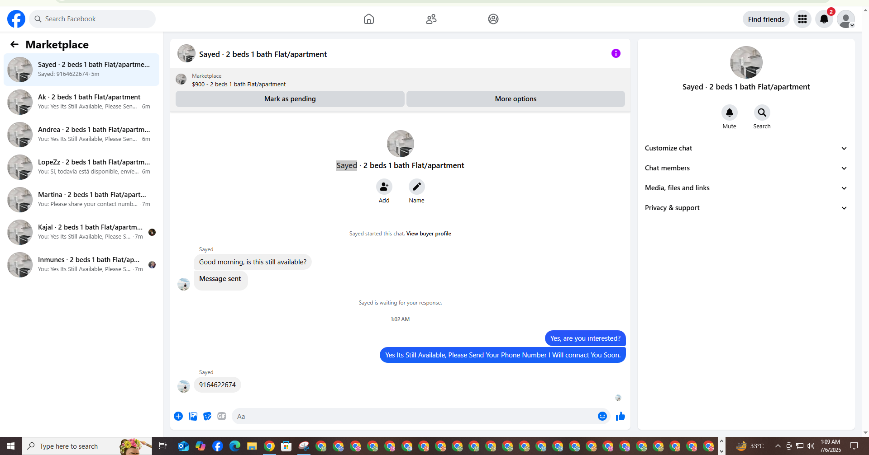Open the 33°C weather widget
The height and width of the screenshot is (455, 869).
click(750, 446)
